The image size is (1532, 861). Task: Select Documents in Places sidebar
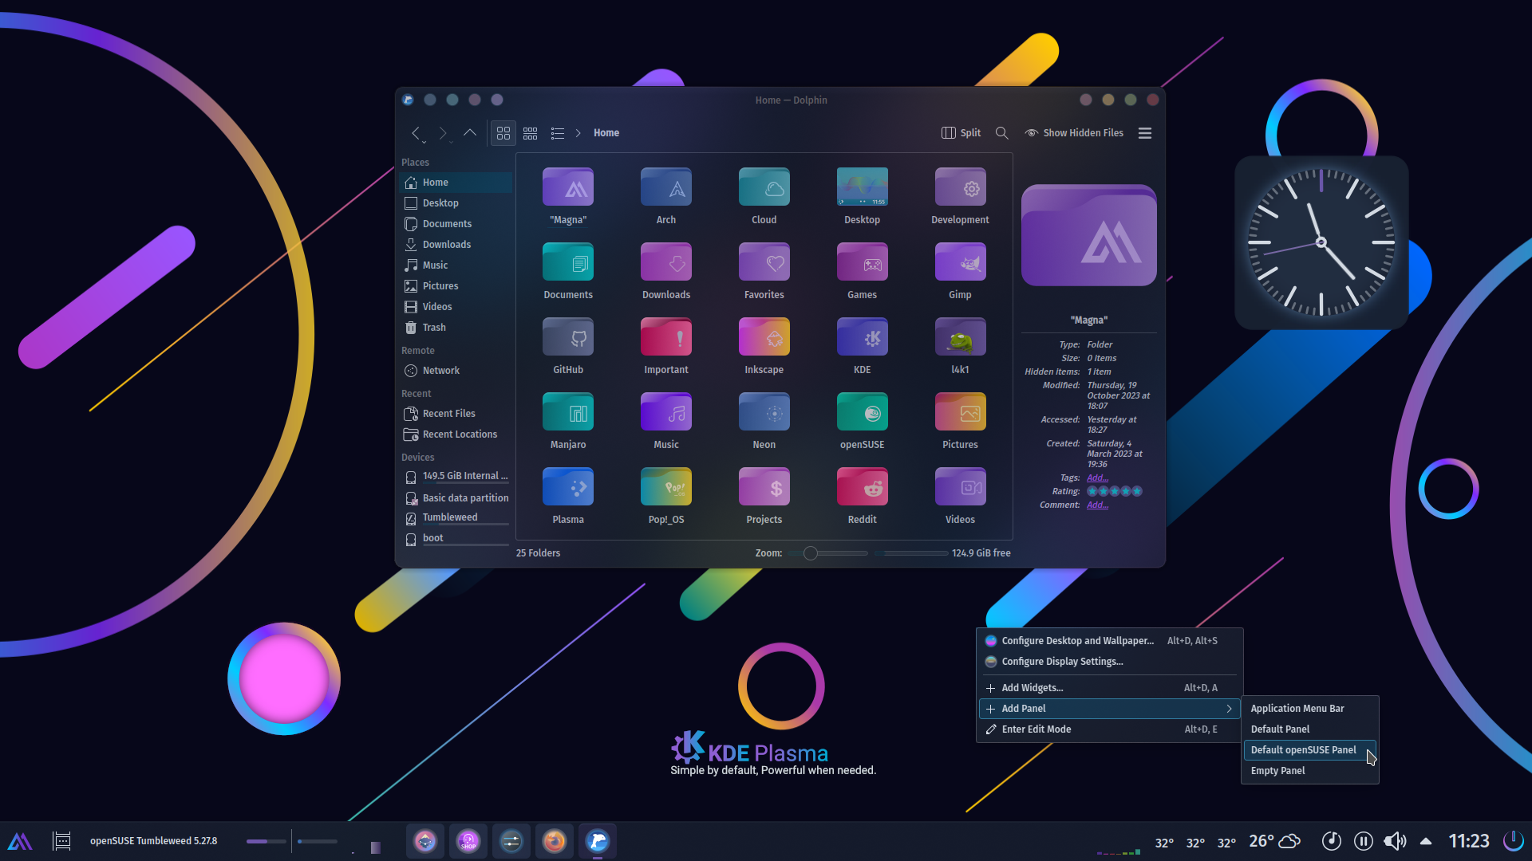tap(456, 224)
